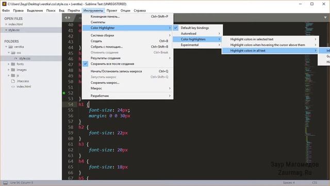Viewport: 330px width, 186px height.
Task: Click the fonts folder icon
Action: (13, 64)
